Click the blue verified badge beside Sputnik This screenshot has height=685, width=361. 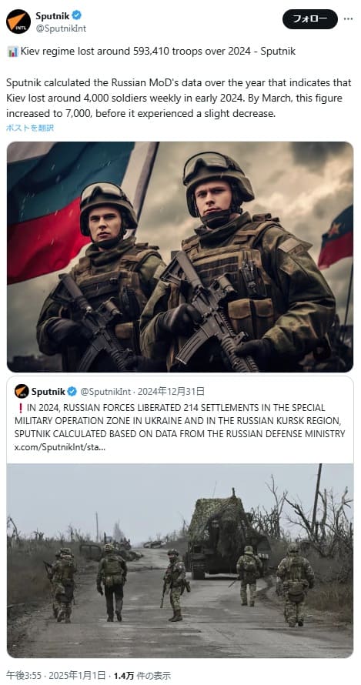coord(76,15)
